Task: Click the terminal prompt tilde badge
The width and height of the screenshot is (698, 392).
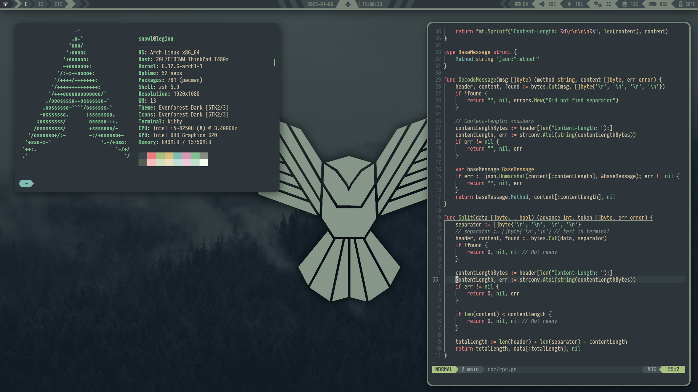Action: click(x=26, y=184)
